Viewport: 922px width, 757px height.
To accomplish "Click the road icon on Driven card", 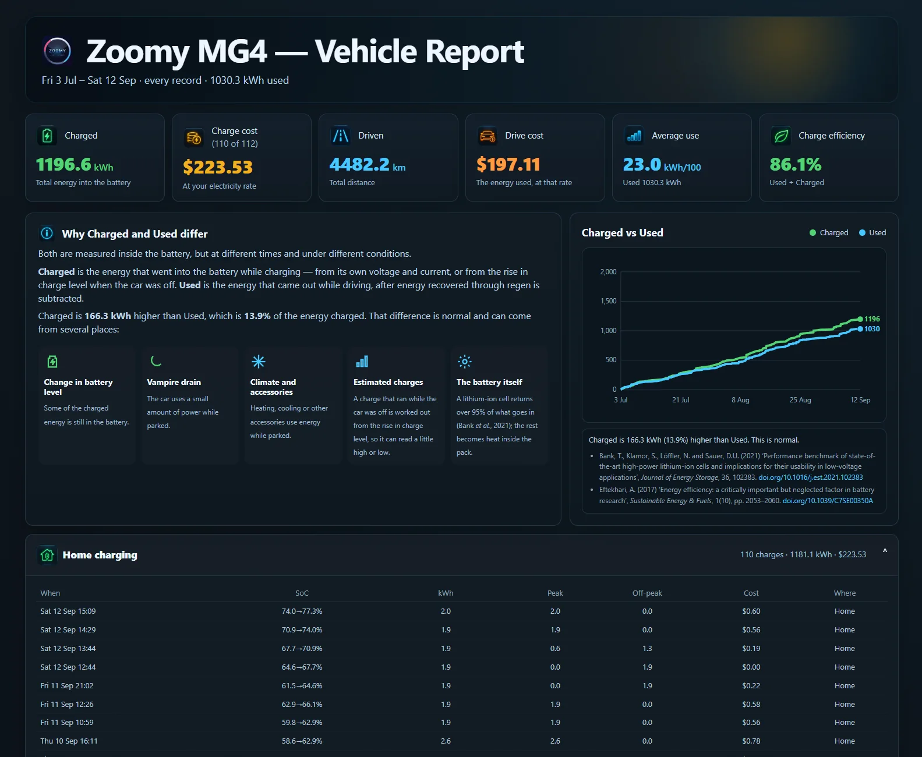I will coord(341,136).
